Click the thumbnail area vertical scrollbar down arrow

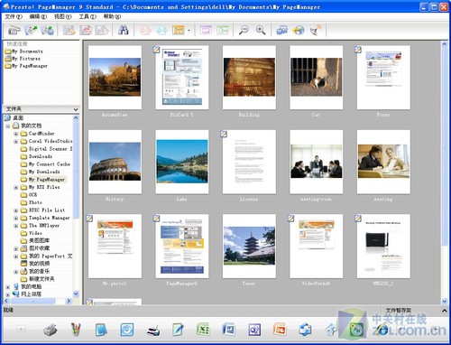(445, 301)
